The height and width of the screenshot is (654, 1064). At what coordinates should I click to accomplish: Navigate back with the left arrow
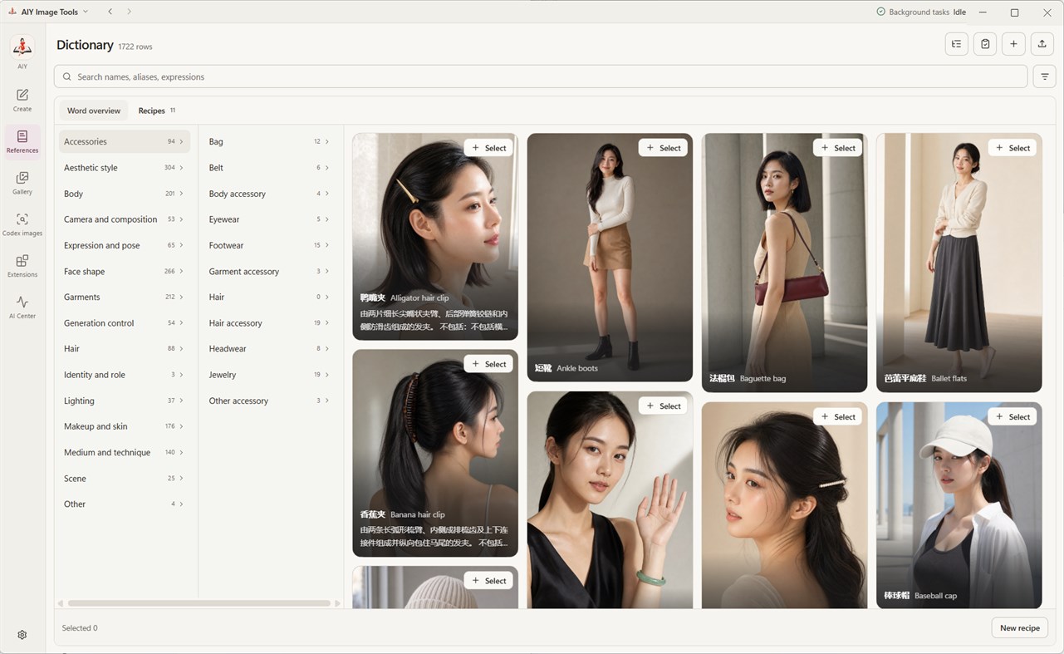click(x=110, y=12)
